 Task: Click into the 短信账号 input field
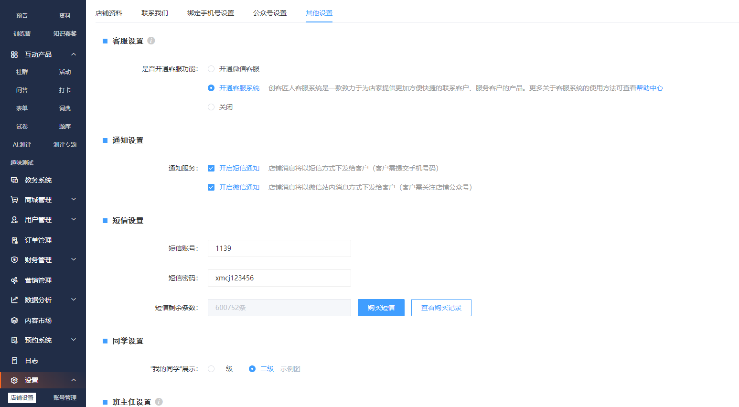pos(279,248)
